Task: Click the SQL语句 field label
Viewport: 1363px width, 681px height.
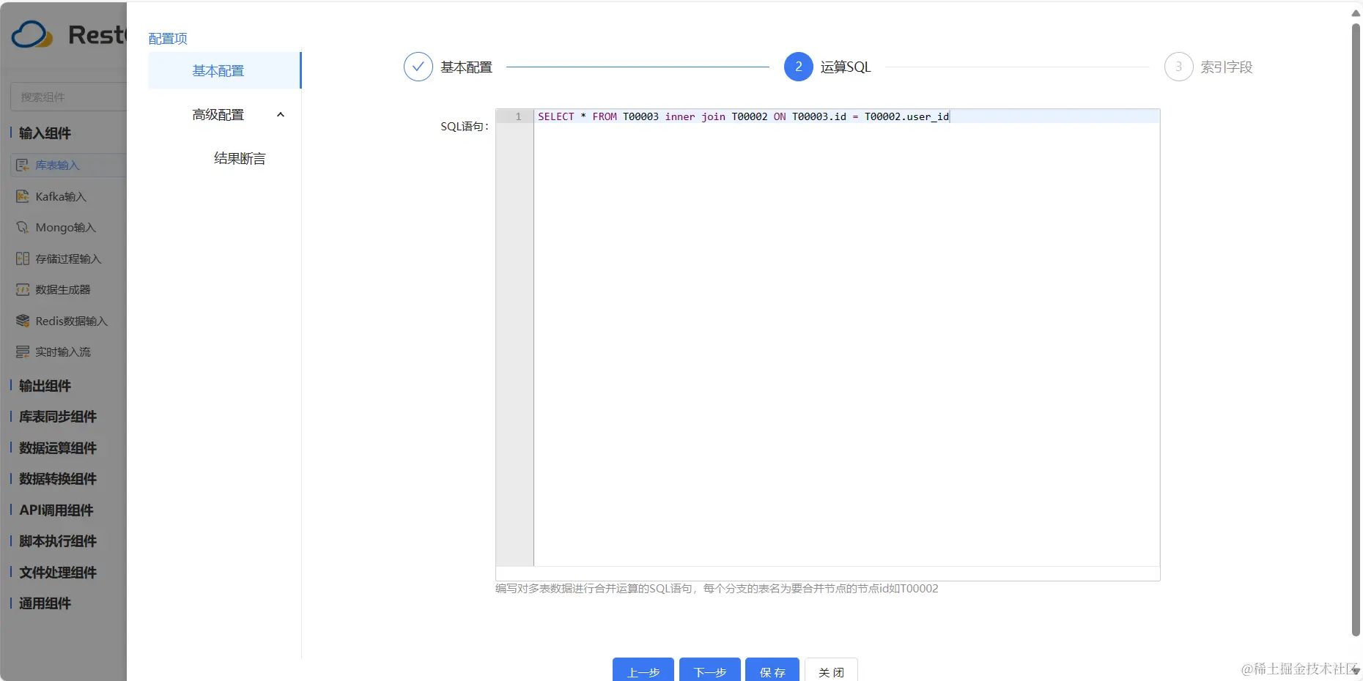Action: point(465,126)
